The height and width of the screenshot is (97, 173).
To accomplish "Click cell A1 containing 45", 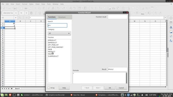I will tap(10, 23).
